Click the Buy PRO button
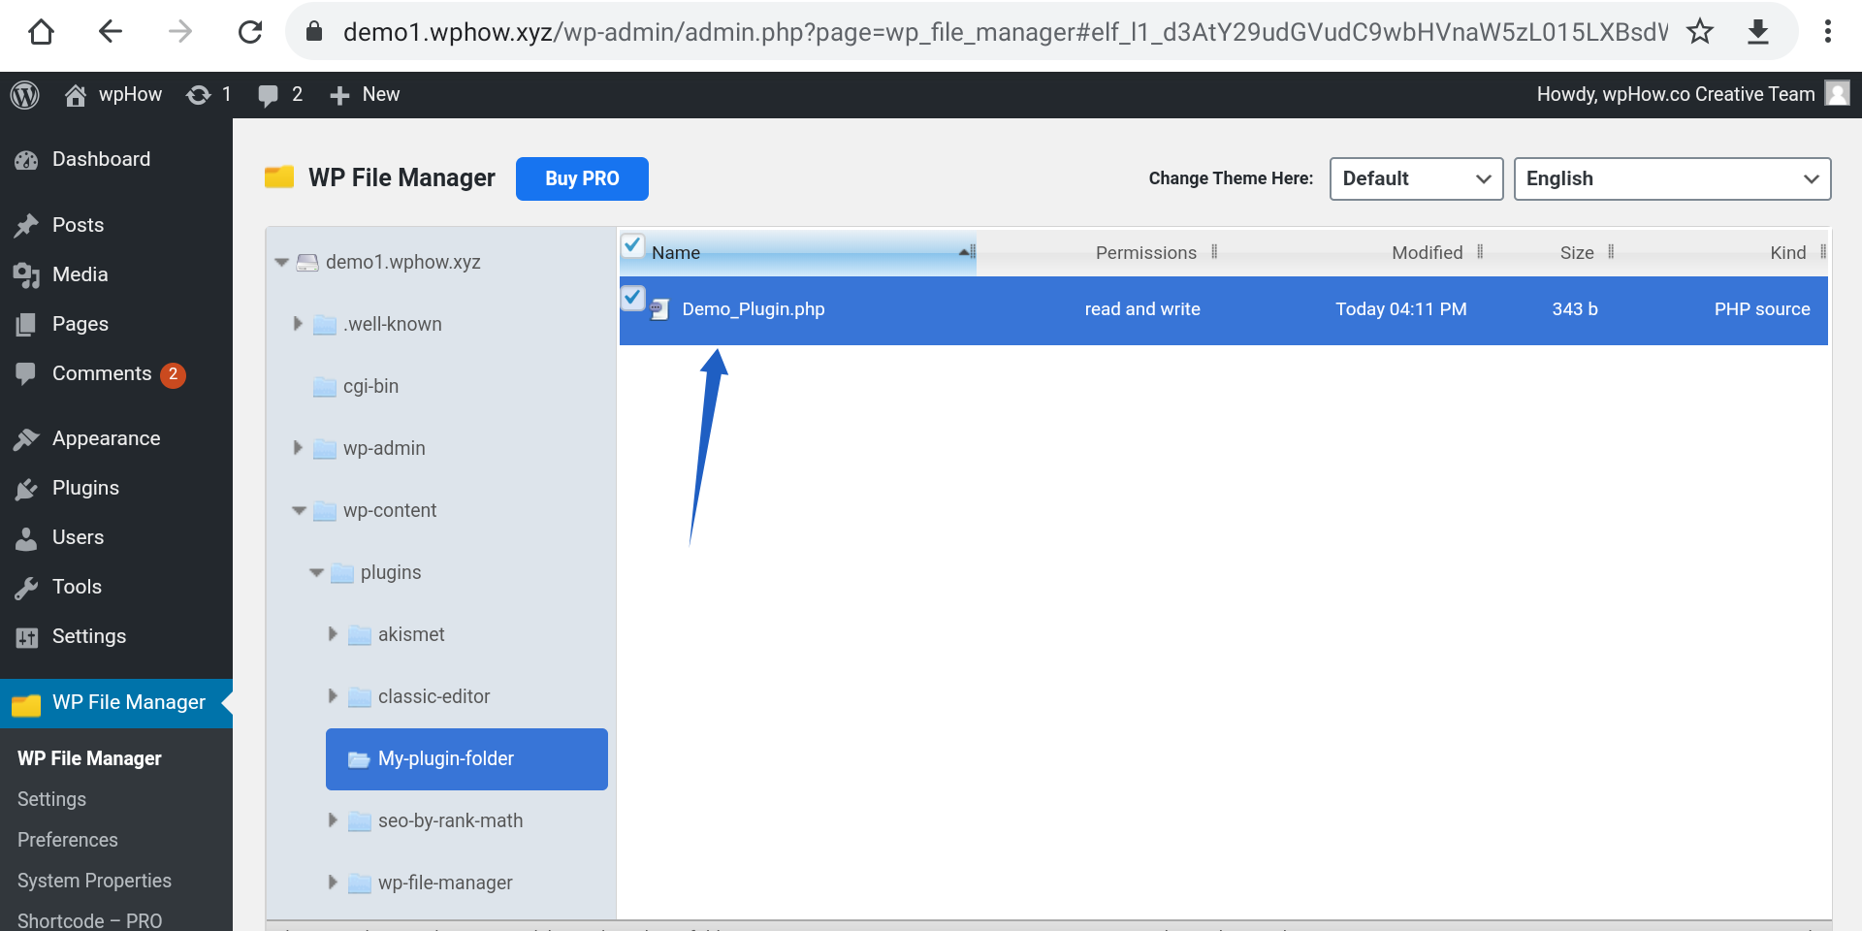This screenshot has width=1862, height=931. (582, 178)
